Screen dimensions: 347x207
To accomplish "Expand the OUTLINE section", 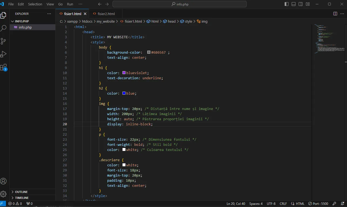I will [x=21, y=192].
